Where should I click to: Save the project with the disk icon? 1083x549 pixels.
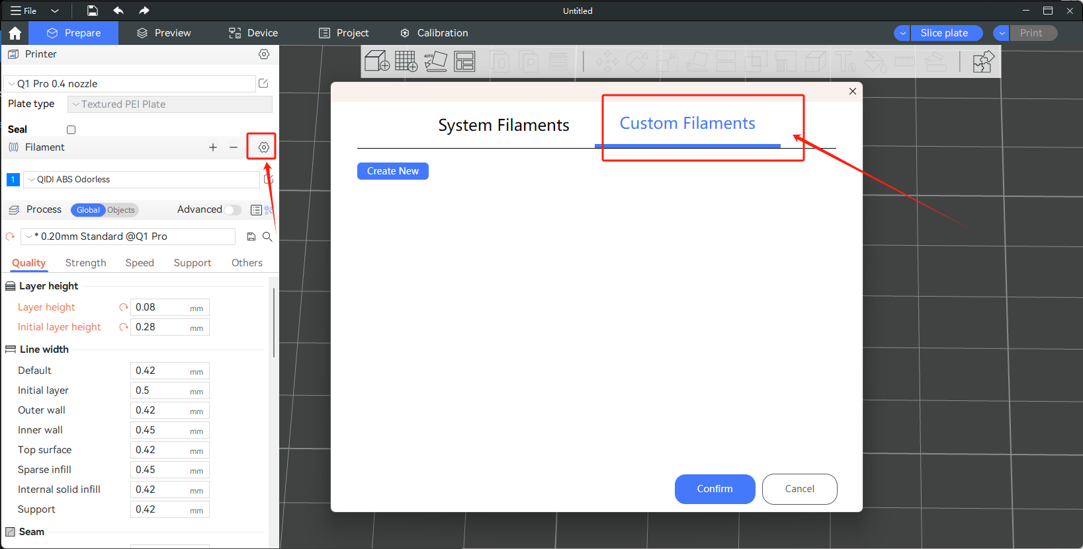pos(93,11)
